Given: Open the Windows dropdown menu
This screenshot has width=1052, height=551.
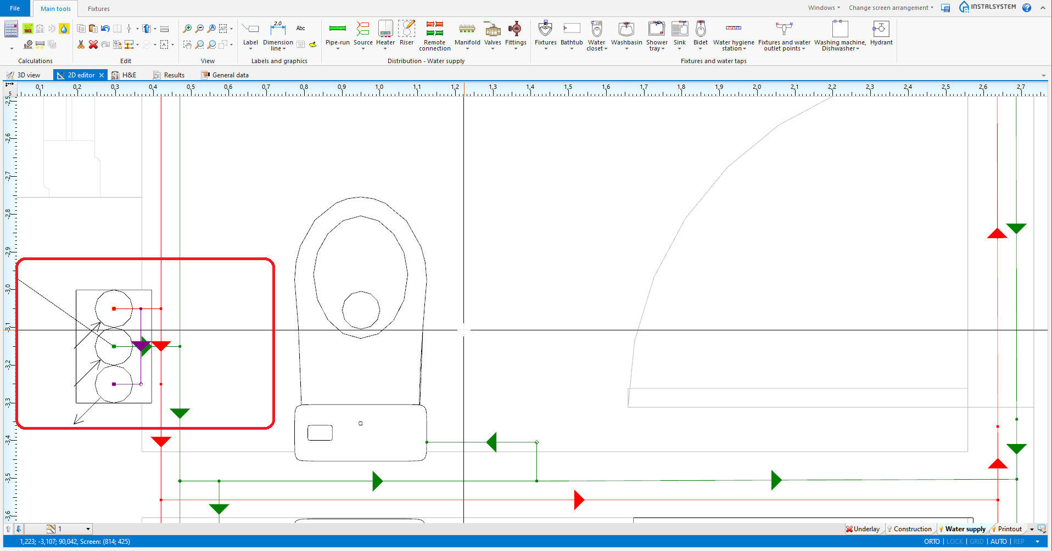Looking at the screenshot, I should tap(824, 8).
